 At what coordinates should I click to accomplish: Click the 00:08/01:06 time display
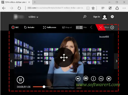pyautogui.click(x=24, y=87)
